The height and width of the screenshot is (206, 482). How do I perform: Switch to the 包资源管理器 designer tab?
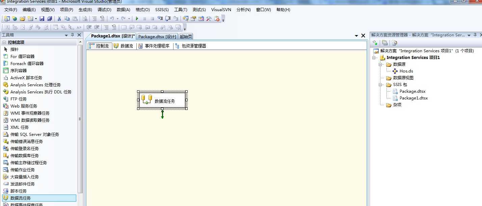pyautogui.click(x=191, y=46)
